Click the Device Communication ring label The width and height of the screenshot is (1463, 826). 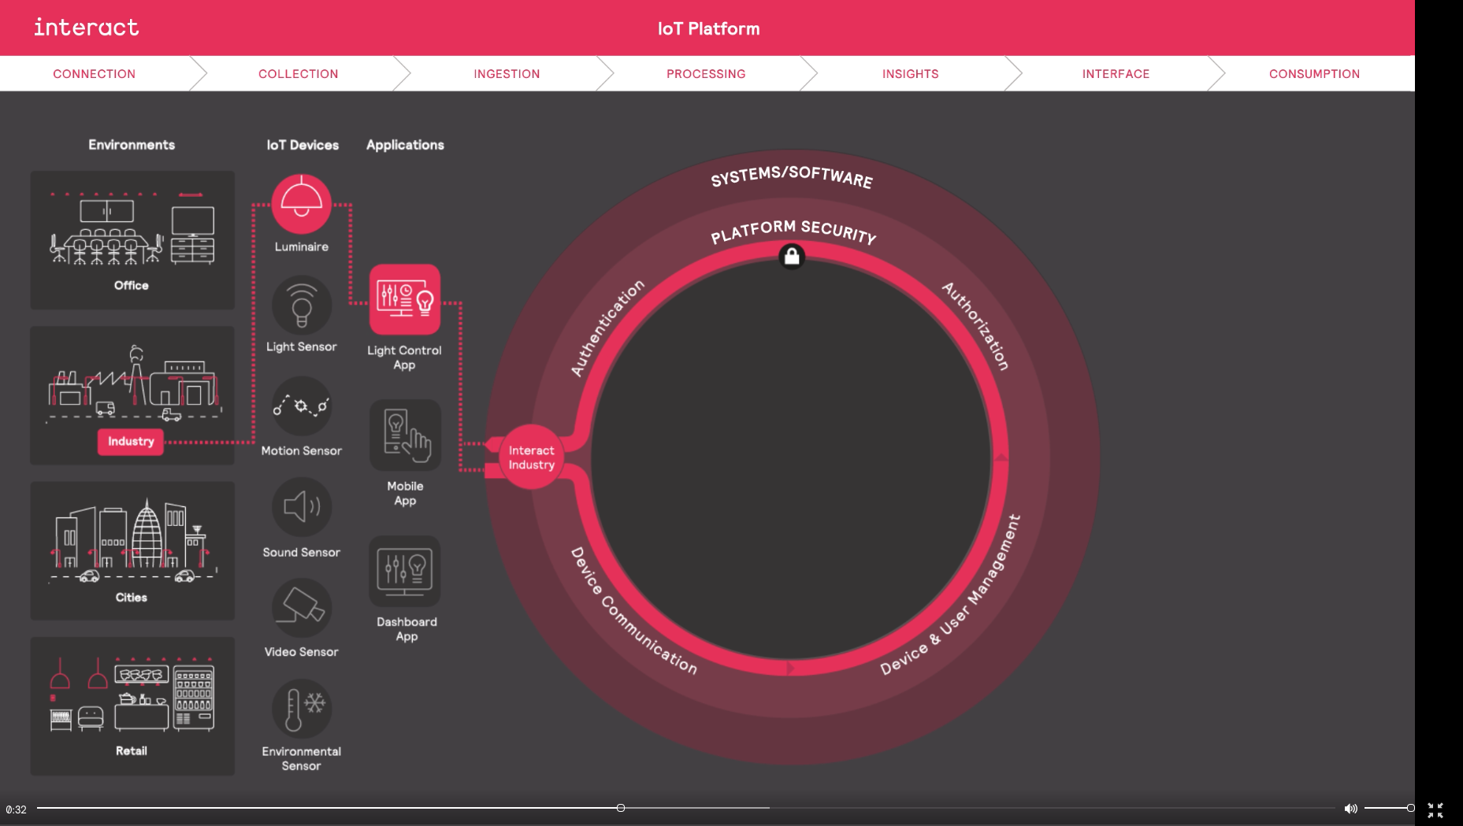(x=633, y=611)
